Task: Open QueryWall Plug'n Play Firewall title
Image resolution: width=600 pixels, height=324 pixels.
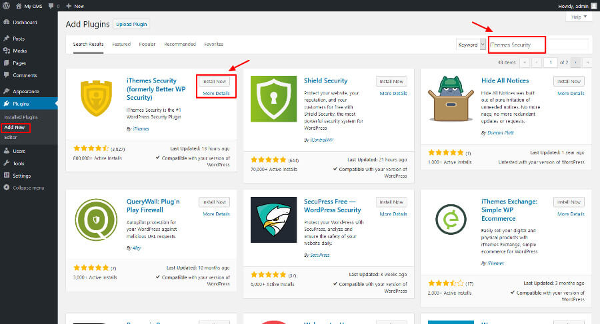Action: [153, 206]
